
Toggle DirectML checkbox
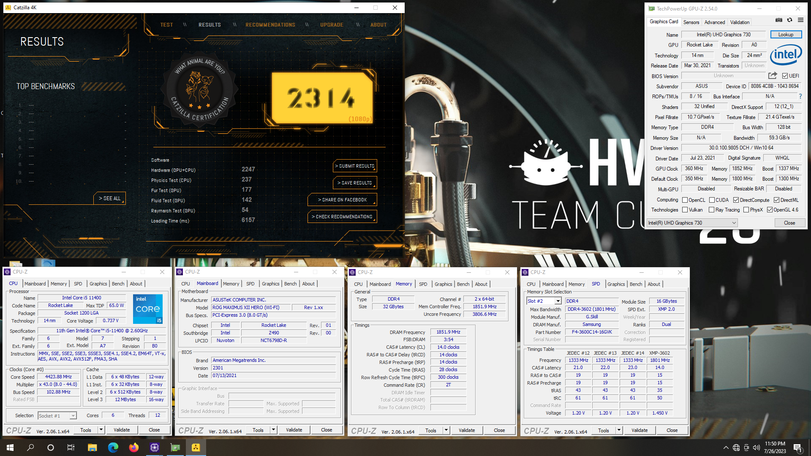776,200
